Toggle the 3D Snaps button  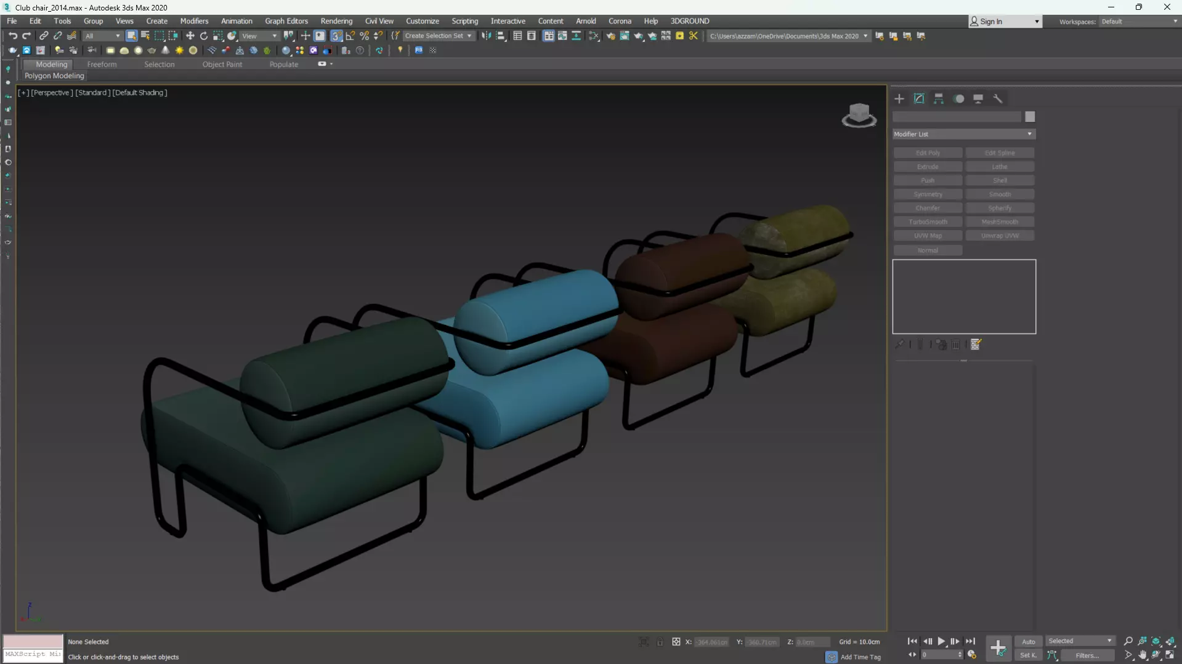pyautogui.click(x=336, y=36)
